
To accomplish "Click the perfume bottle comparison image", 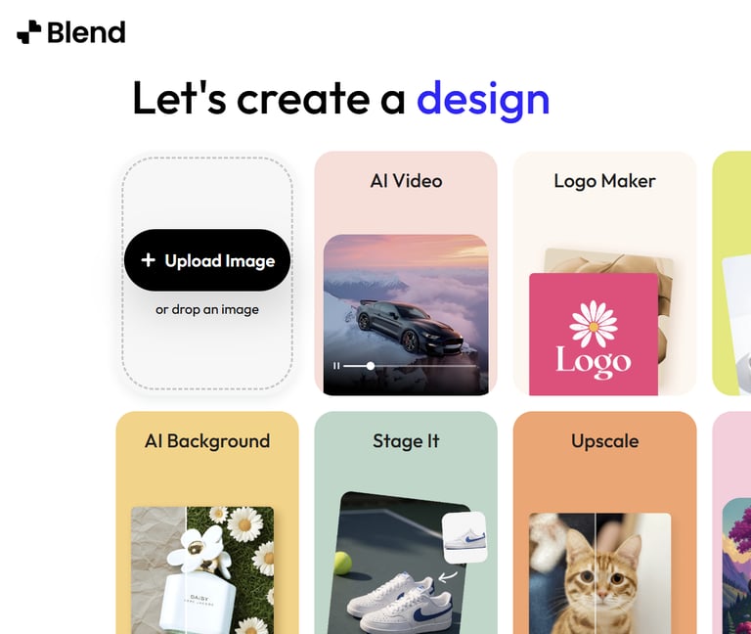I will point(202,570).
